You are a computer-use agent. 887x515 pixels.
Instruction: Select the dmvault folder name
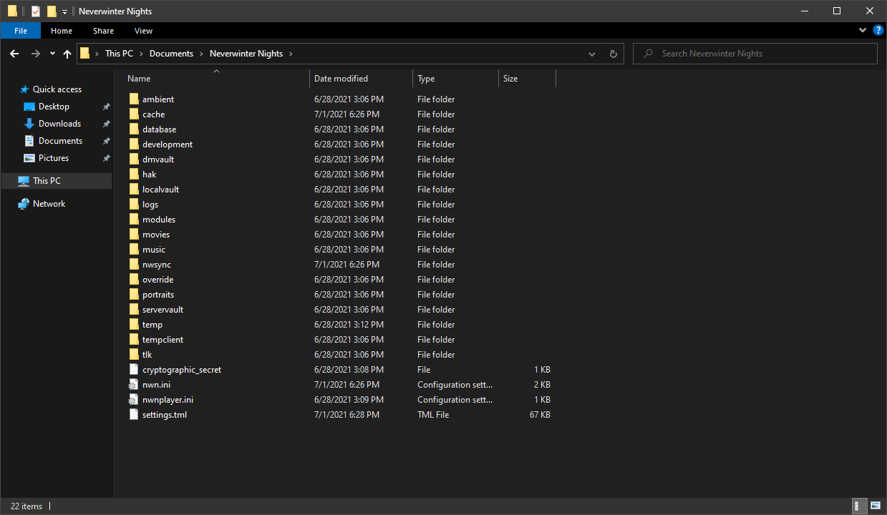[158, 160]
